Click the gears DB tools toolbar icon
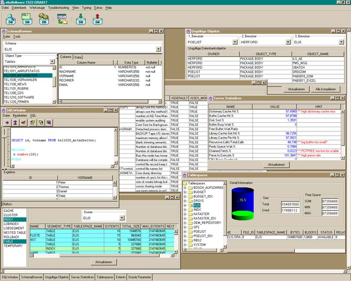 [44, 19]
